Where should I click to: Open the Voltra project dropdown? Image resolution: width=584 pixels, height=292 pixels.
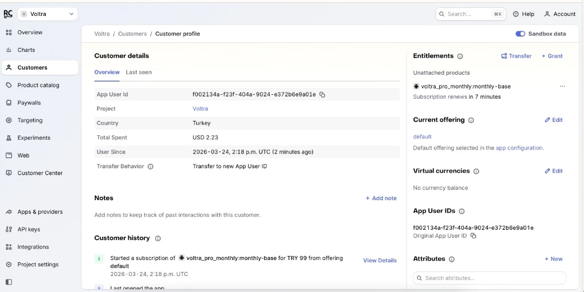coord(48,14)
